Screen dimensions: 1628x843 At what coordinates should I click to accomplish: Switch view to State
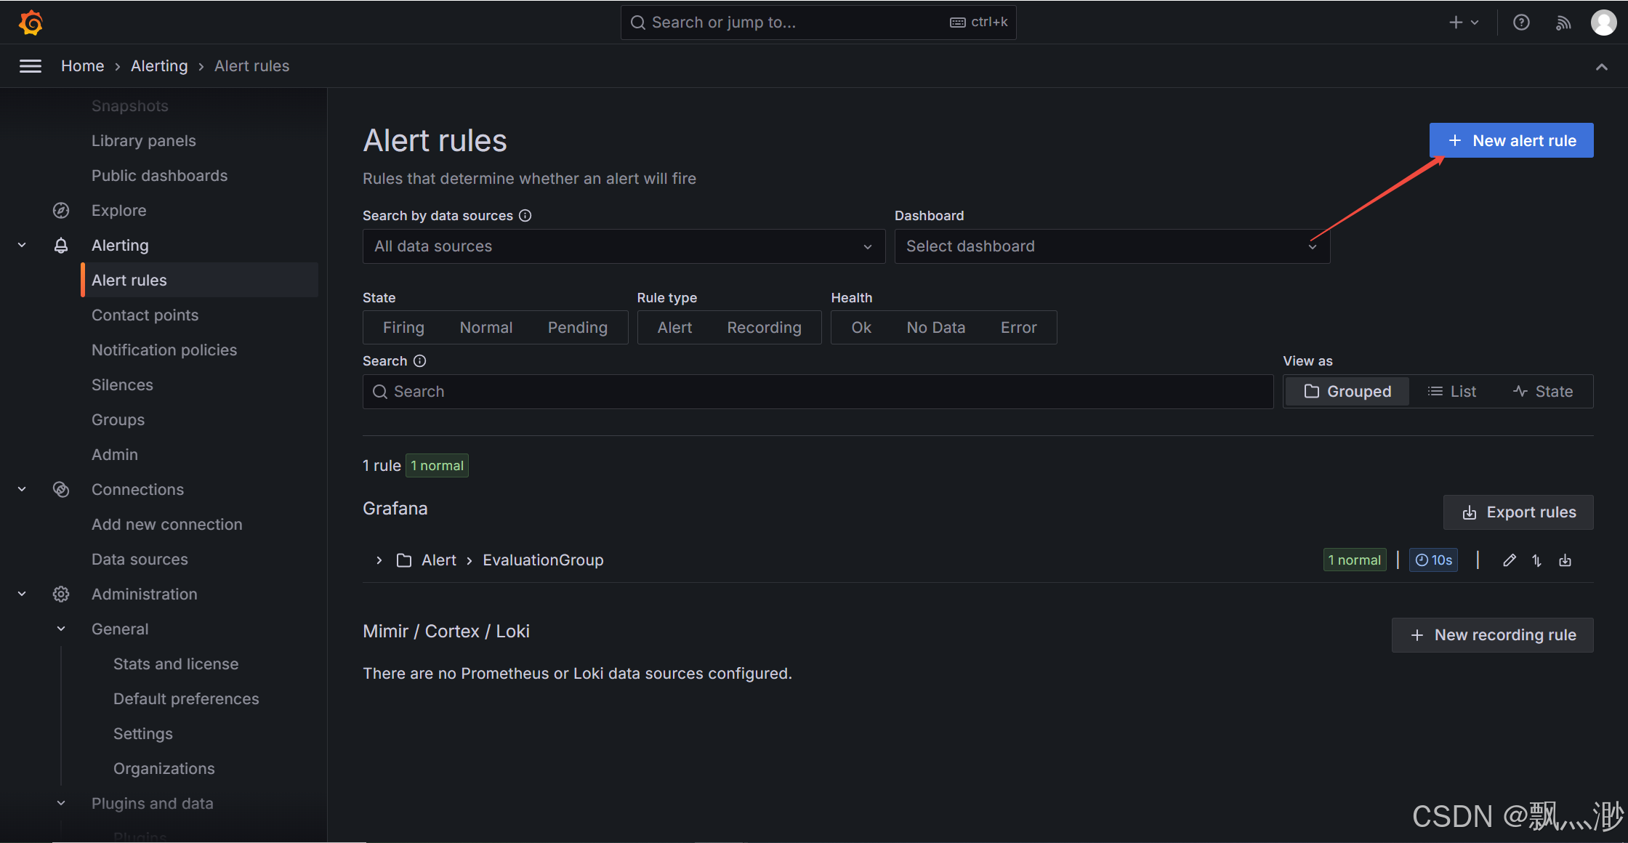pos(1543,392)
